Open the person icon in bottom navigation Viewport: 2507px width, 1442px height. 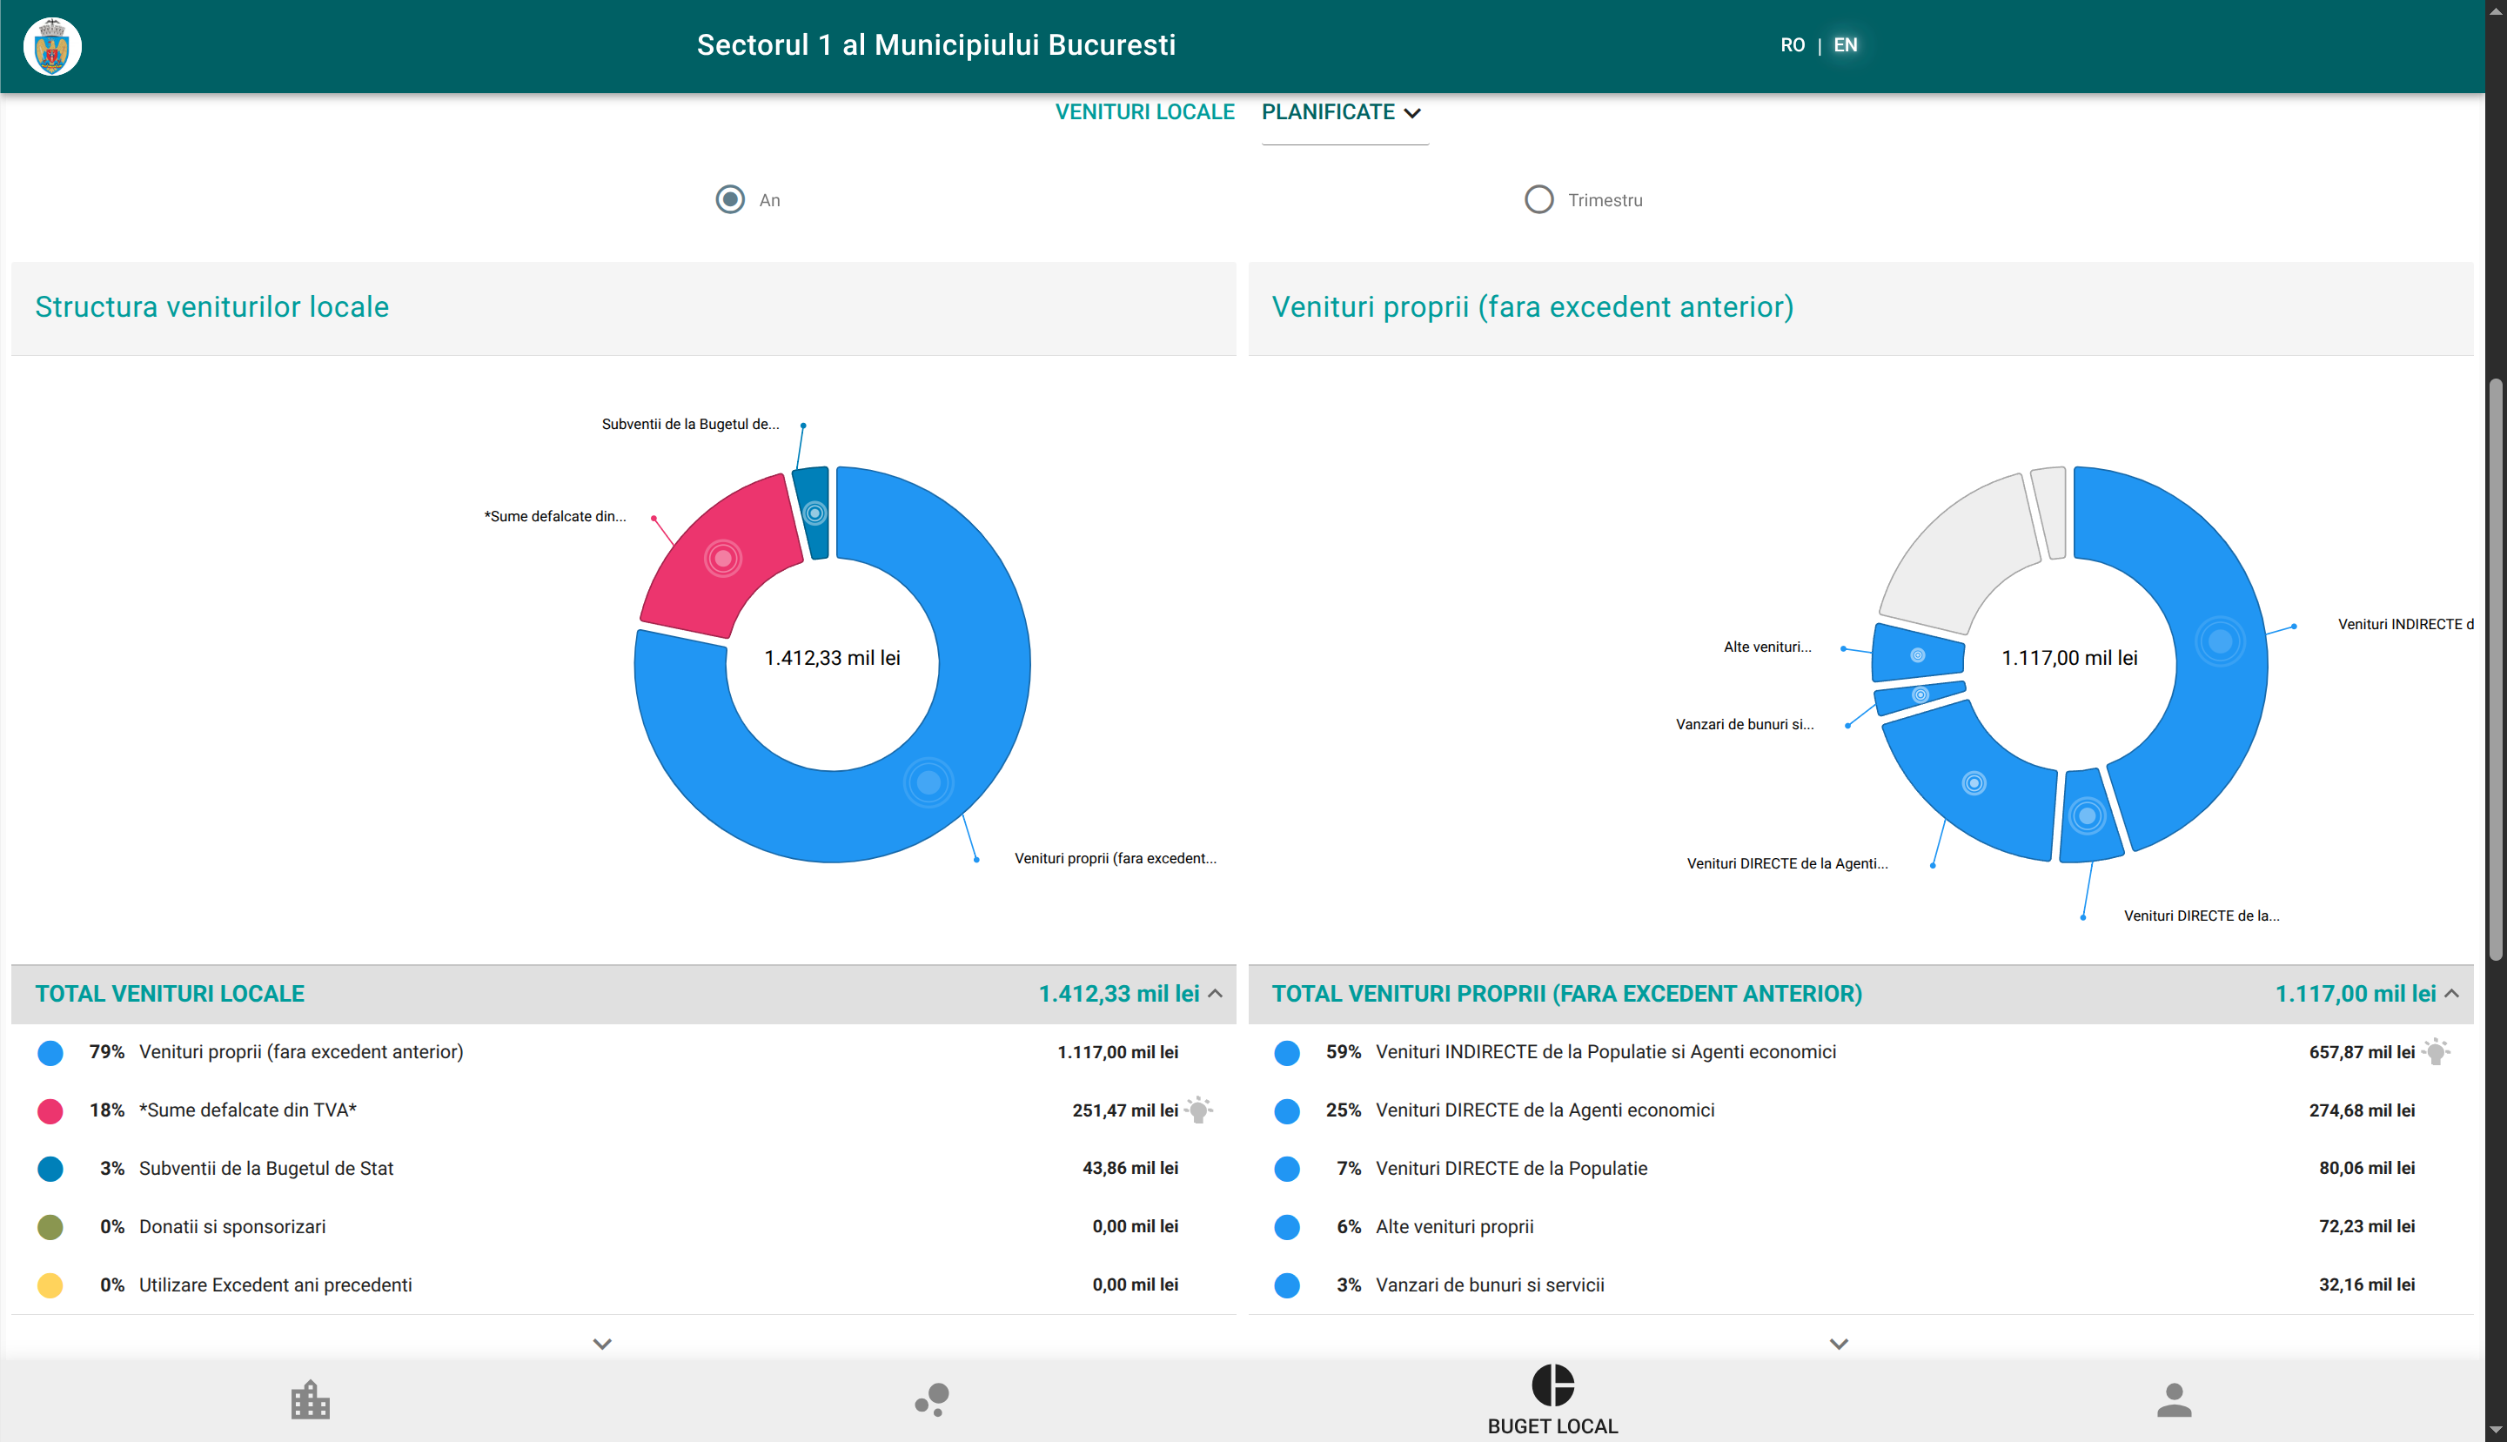[x=2174, y=1399]
